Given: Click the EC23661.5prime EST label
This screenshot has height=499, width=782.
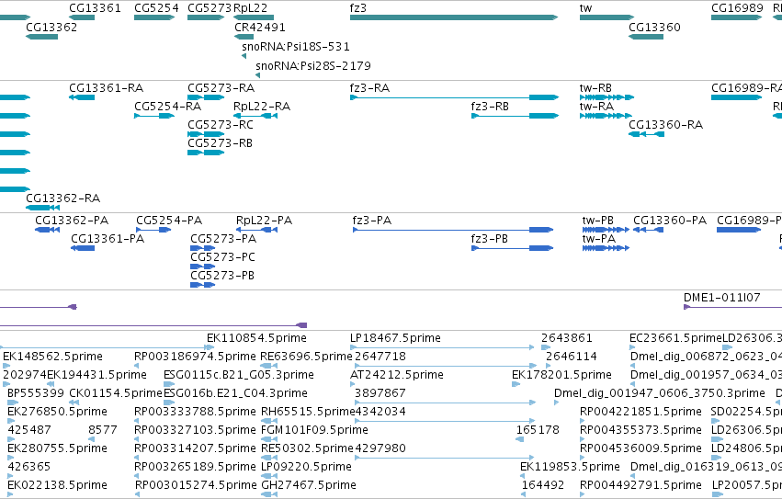Looking at the screenshot, I should pyautogui.click(x=675, y=338).
